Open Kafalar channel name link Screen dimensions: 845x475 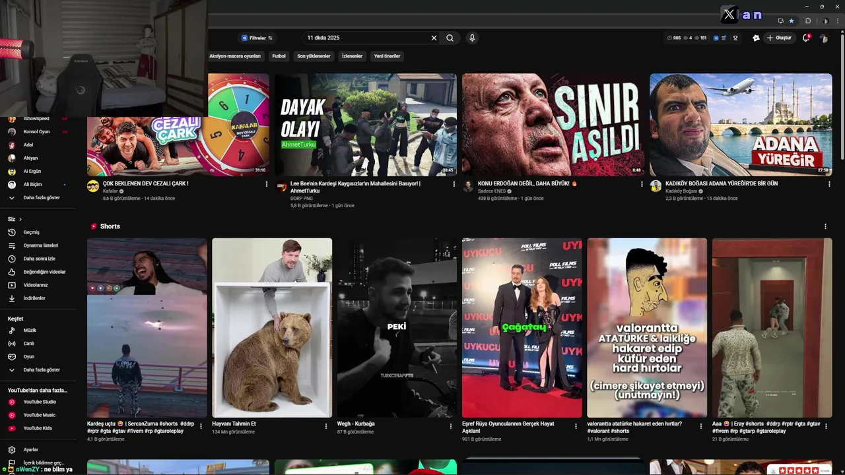pos(110,191)
